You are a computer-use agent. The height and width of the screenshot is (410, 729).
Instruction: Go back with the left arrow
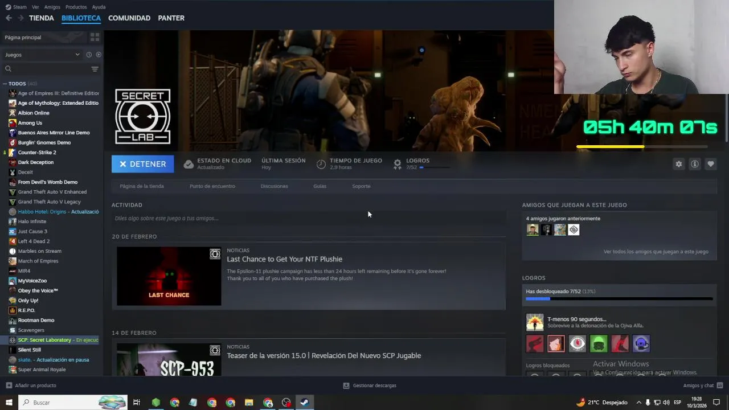[9, 18]
